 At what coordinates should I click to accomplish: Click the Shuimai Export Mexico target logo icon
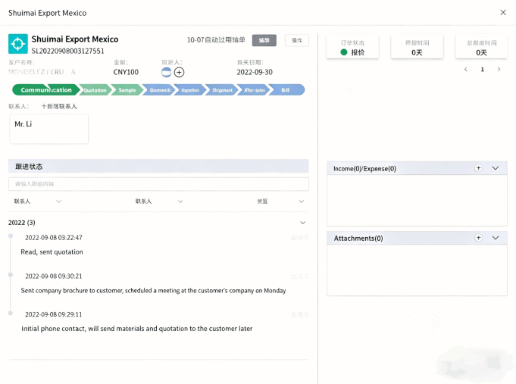[x=18, y=43]
